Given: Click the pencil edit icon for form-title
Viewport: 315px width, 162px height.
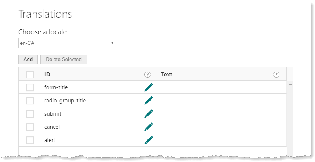Looking at the screenshot, I should pyautogui.click(x=149, y=87).
